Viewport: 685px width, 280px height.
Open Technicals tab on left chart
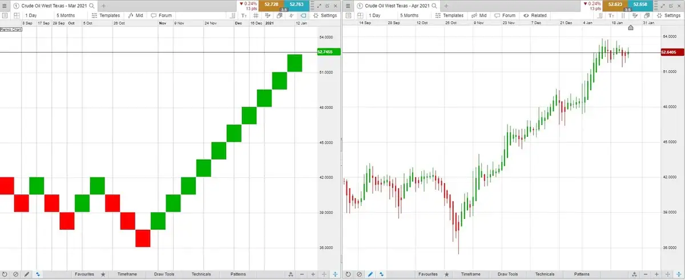202,274
